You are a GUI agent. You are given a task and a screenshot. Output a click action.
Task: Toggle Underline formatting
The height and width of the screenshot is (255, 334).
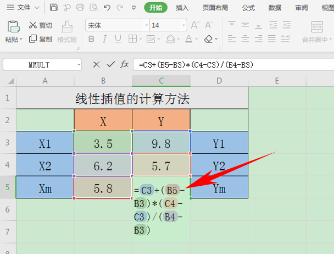pos(118,39)
